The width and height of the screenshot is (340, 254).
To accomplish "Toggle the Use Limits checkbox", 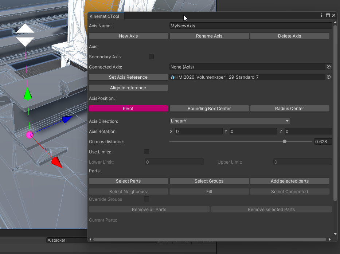I will coord(146,152).
